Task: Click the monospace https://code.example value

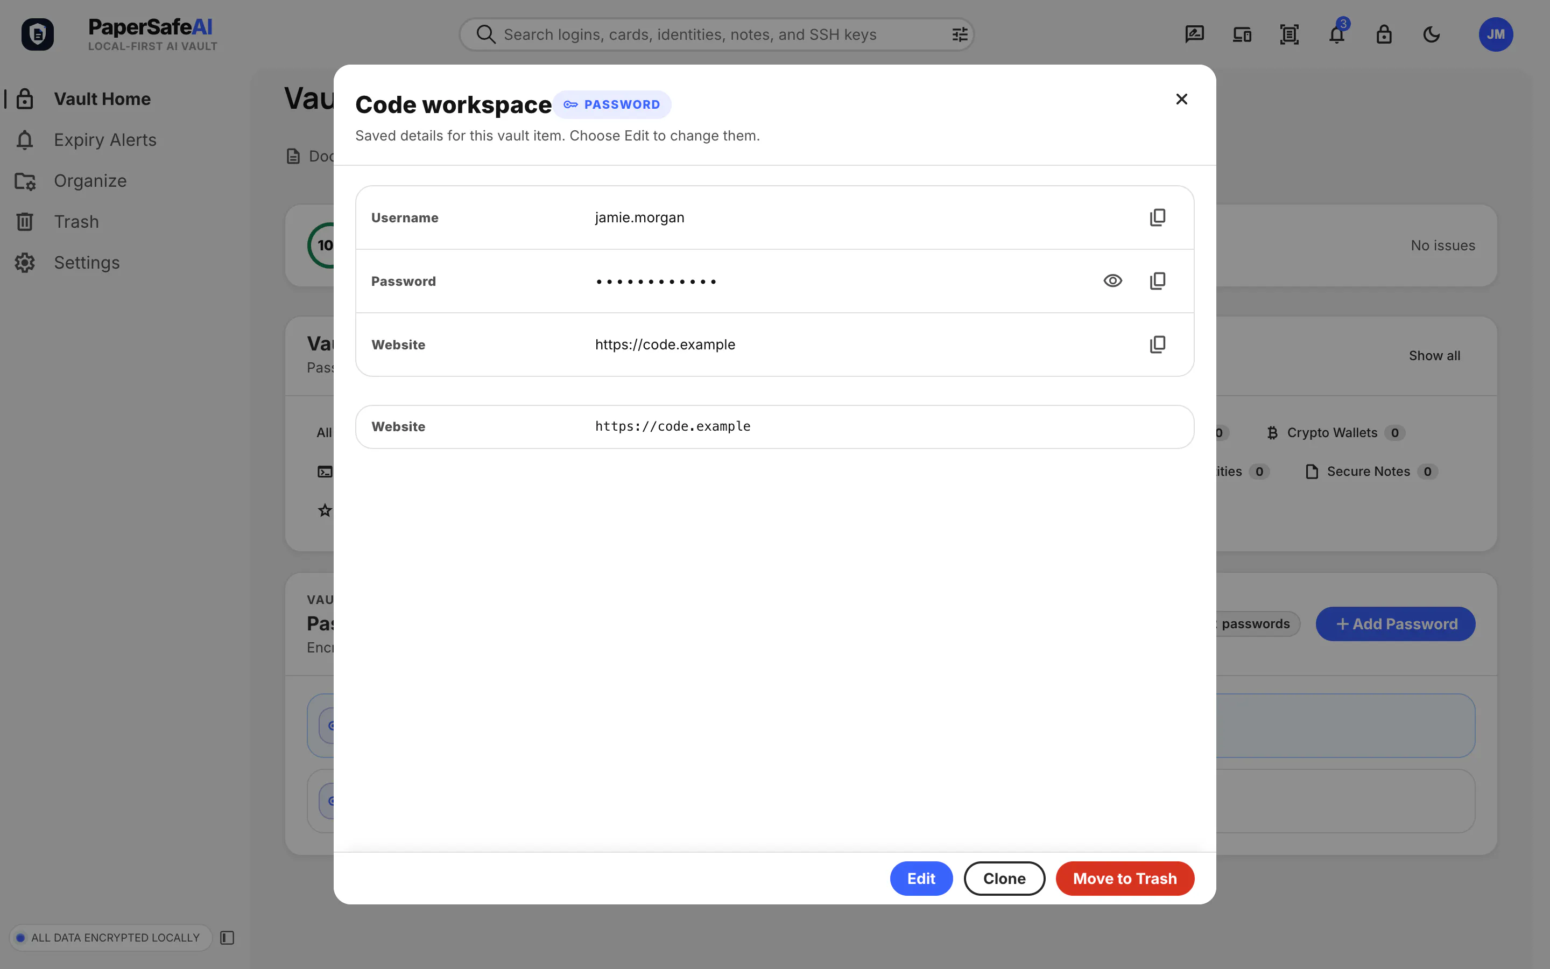Action: point(673,426)
